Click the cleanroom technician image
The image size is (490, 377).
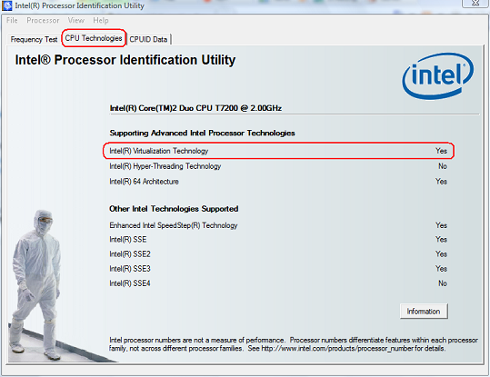[36, 284]
